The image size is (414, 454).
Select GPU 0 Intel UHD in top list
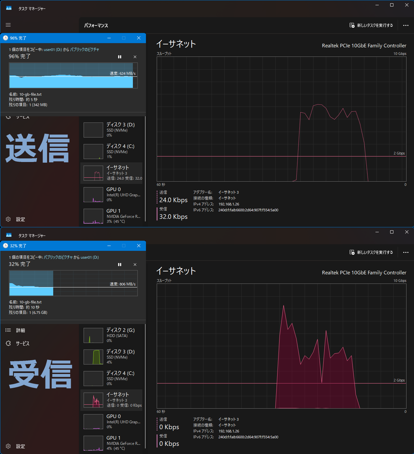111,195
